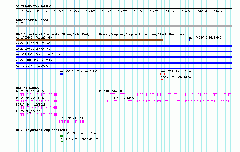Click the blue dgv5689n100 gain bar
The height and width of the screenshot is (152, 240).
pos(124,46)
